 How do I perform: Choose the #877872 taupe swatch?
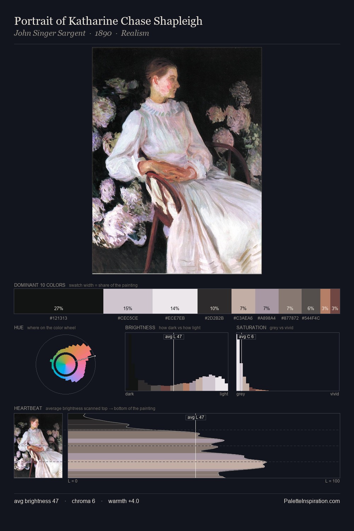[290, 301]
